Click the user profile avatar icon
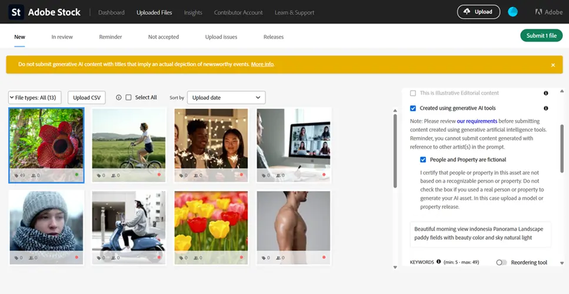This screenshot has width=569, height=294. 513,12
